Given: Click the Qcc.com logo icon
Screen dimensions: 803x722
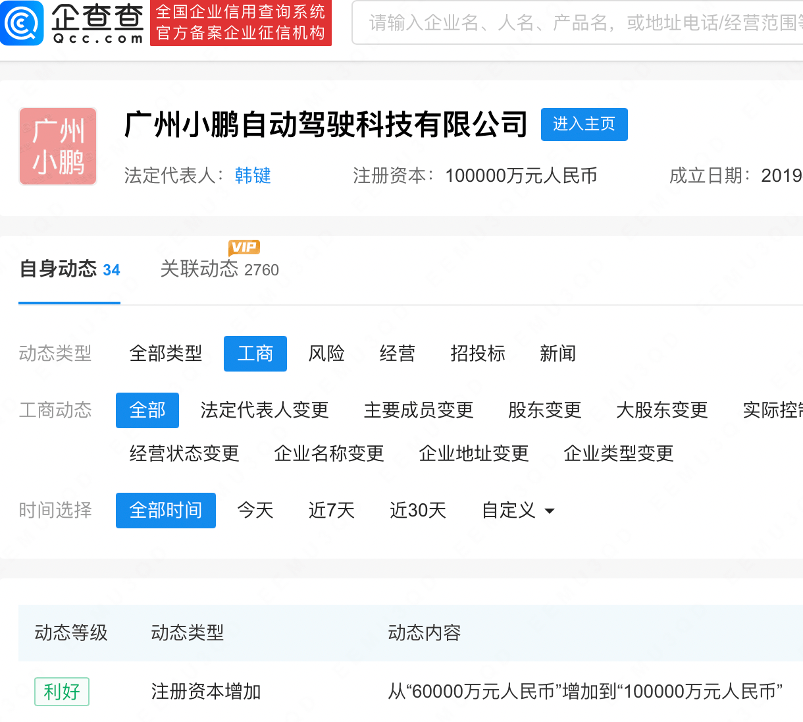Looking at the screenshot, I should (22, 23).
